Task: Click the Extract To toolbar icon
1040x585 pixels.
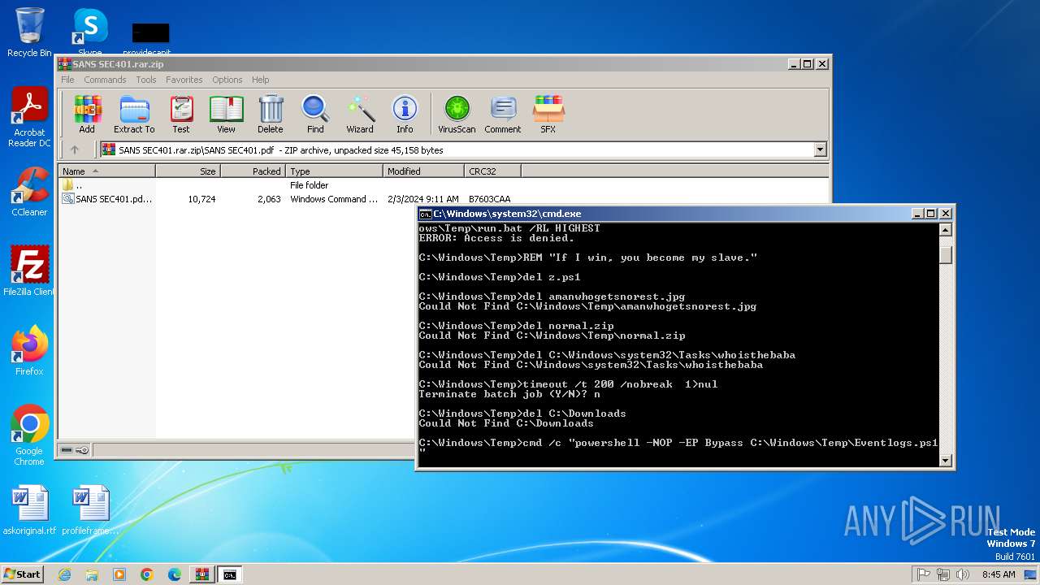Action: click(x=134, y=115)
